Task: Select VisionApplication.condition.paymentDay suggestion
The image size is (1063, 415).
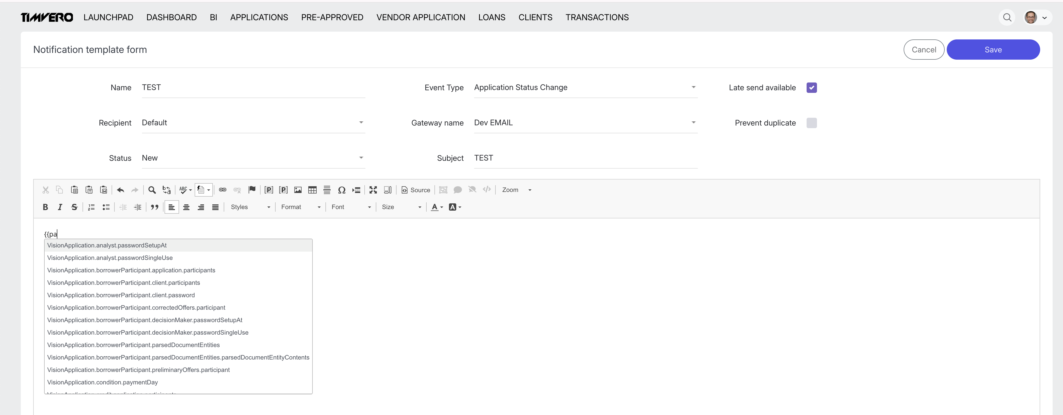Action: pyautogui.click(x=102, y=382)
